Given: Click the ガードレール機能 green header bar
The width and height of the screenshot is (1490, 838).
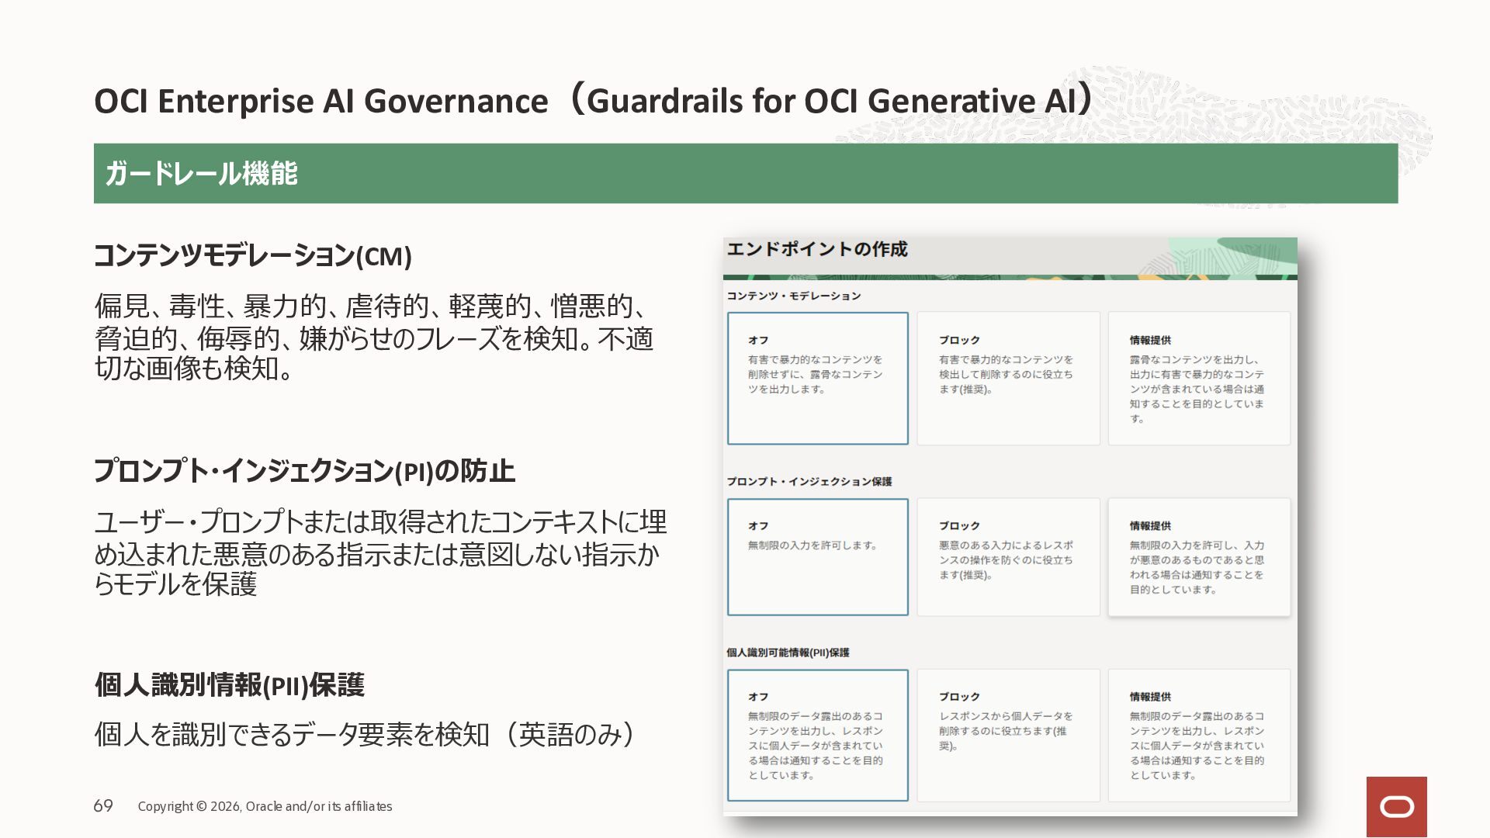Looking at the screenshot, I should click(746, 174).
